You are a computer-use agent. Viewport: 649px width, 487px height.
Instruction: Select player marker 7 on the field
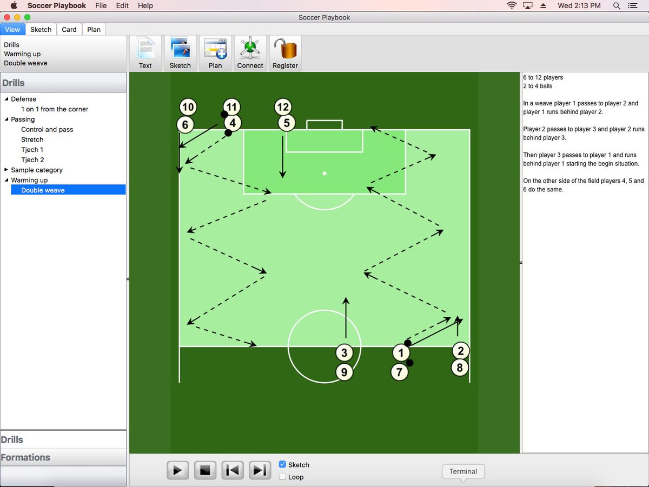400,372
